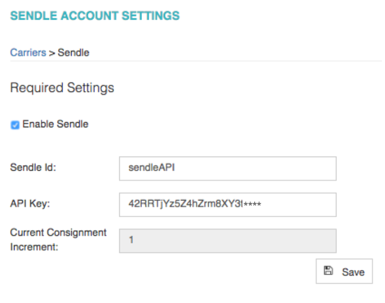Open the Carriers breadcrumb link
This screenshot has width=385, height=303.
click(28, 53)
